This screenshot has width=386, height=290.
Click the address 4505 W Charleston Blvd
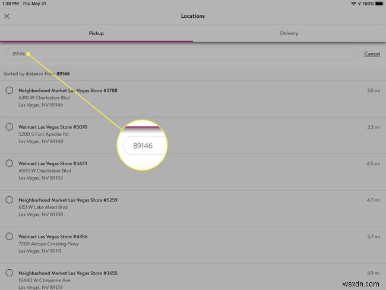coord(45,171)
